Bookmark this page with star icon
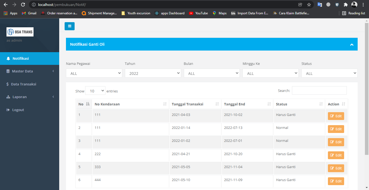Screen dimensions: 369x190 (x=309, y=5)
